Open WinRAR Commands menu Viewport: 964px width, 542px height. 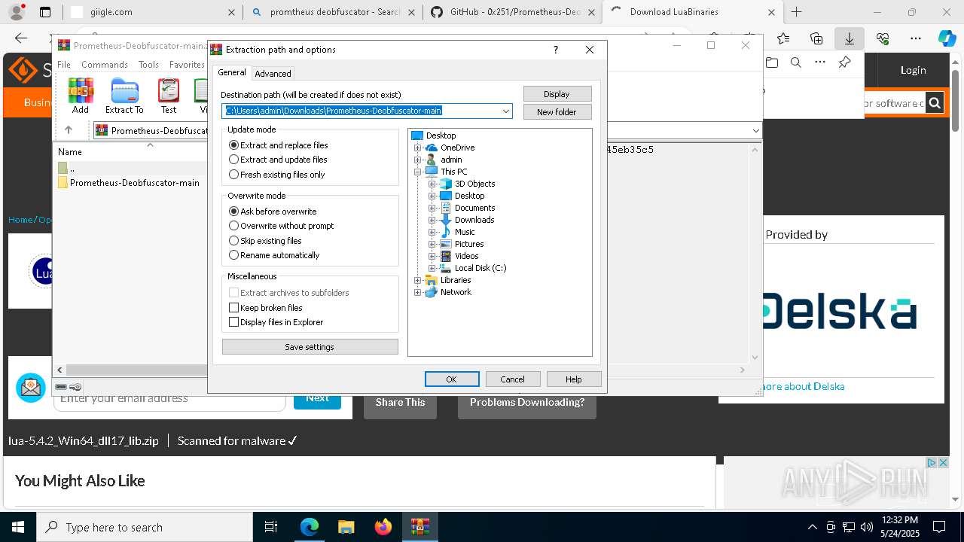coord(105,65)
